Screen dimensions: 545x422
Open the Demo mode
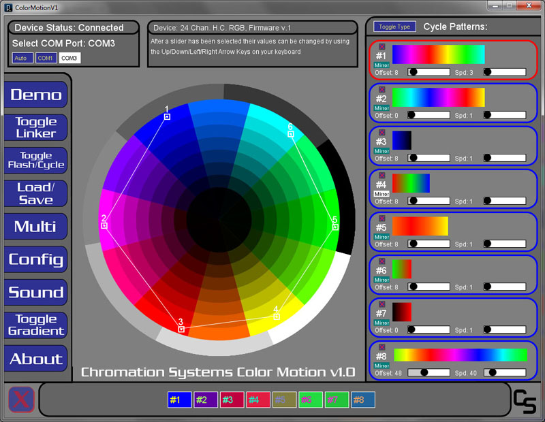(36, 95)
